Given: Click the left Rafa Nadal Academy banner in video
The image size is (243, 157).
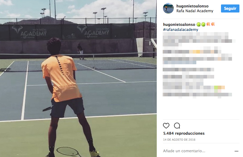Looking at the screenshot, I should point(29,32).
